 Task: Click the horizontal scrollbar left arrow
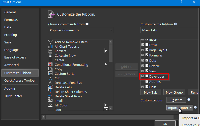[x=43, y=117]
